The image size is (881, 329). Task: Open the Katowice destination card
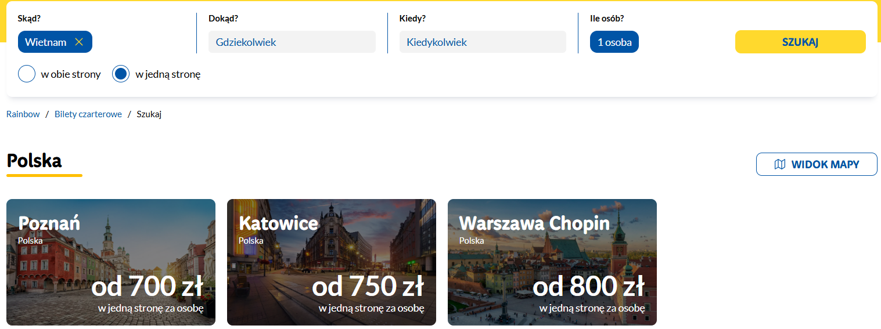tap(332, 262)
